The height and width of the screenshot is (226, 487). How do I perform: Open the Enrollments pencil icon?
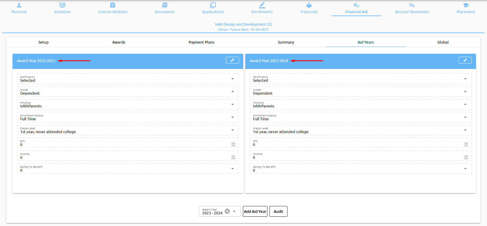tap(262, 5)
